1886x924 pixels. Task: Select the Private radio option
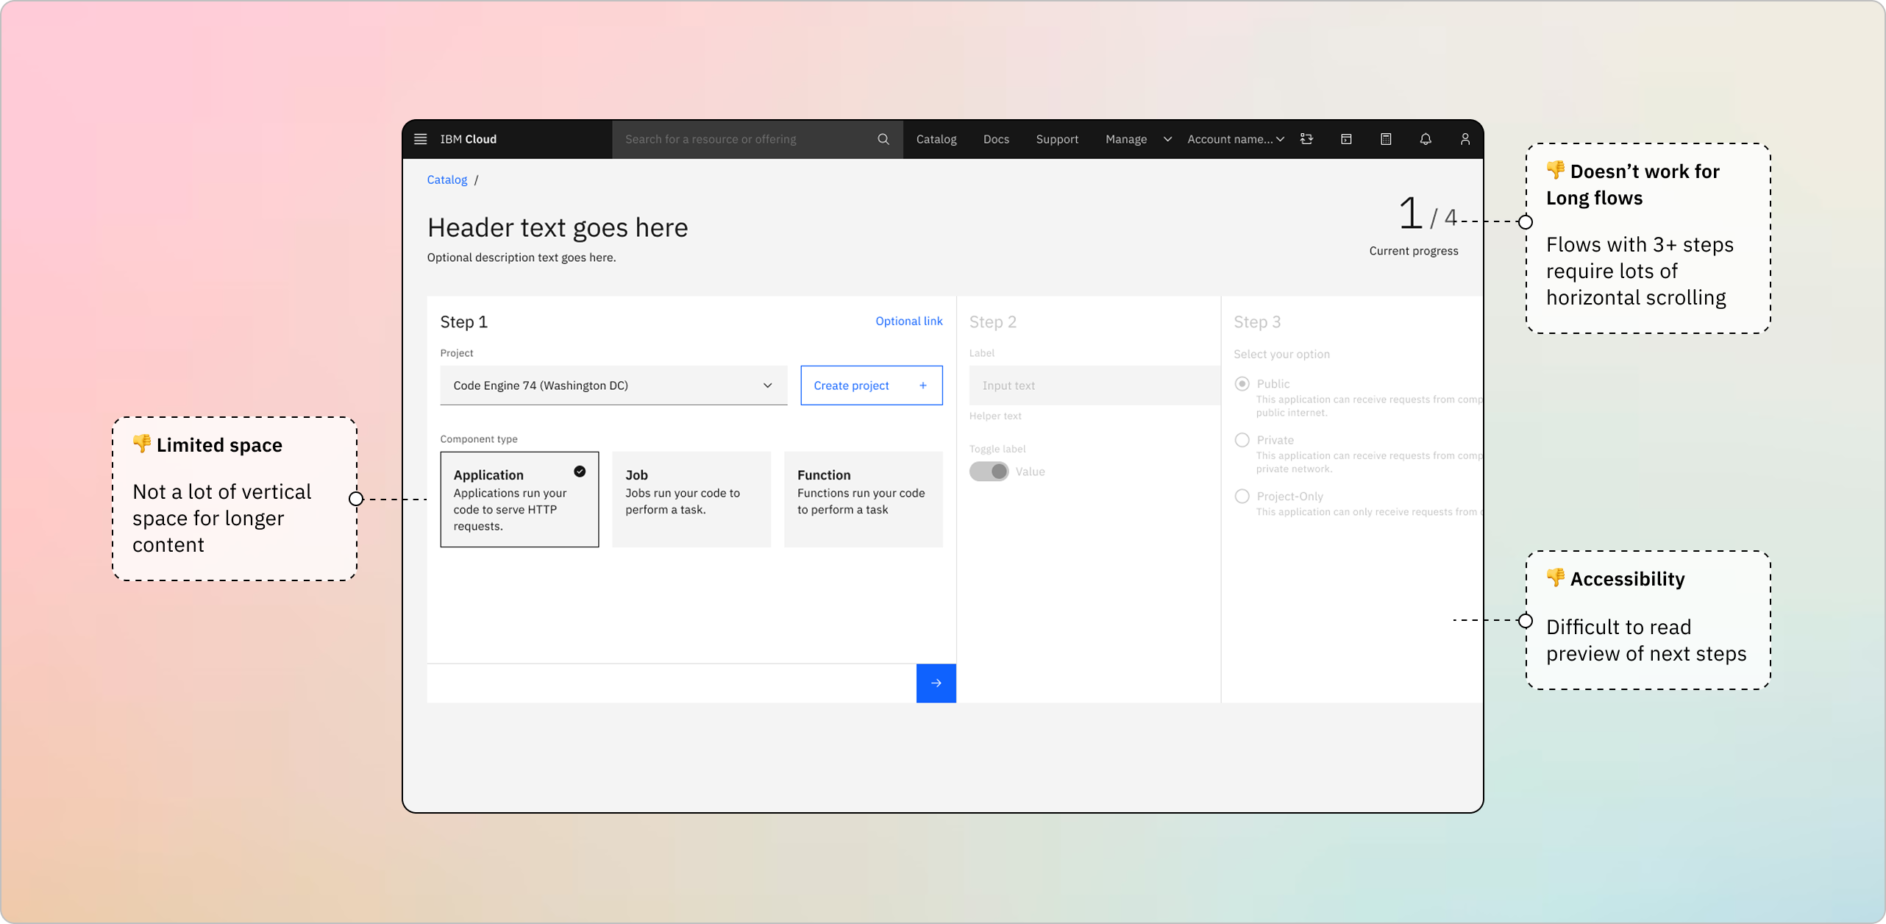tap(1242, 440)
